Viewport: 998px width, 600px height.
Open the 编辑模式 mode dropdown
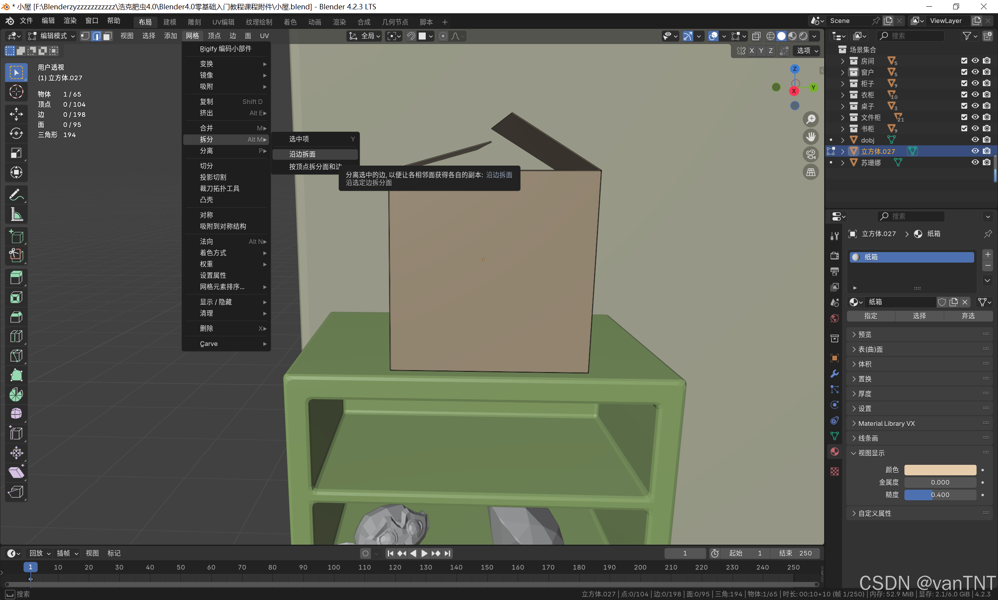point(52,36)
